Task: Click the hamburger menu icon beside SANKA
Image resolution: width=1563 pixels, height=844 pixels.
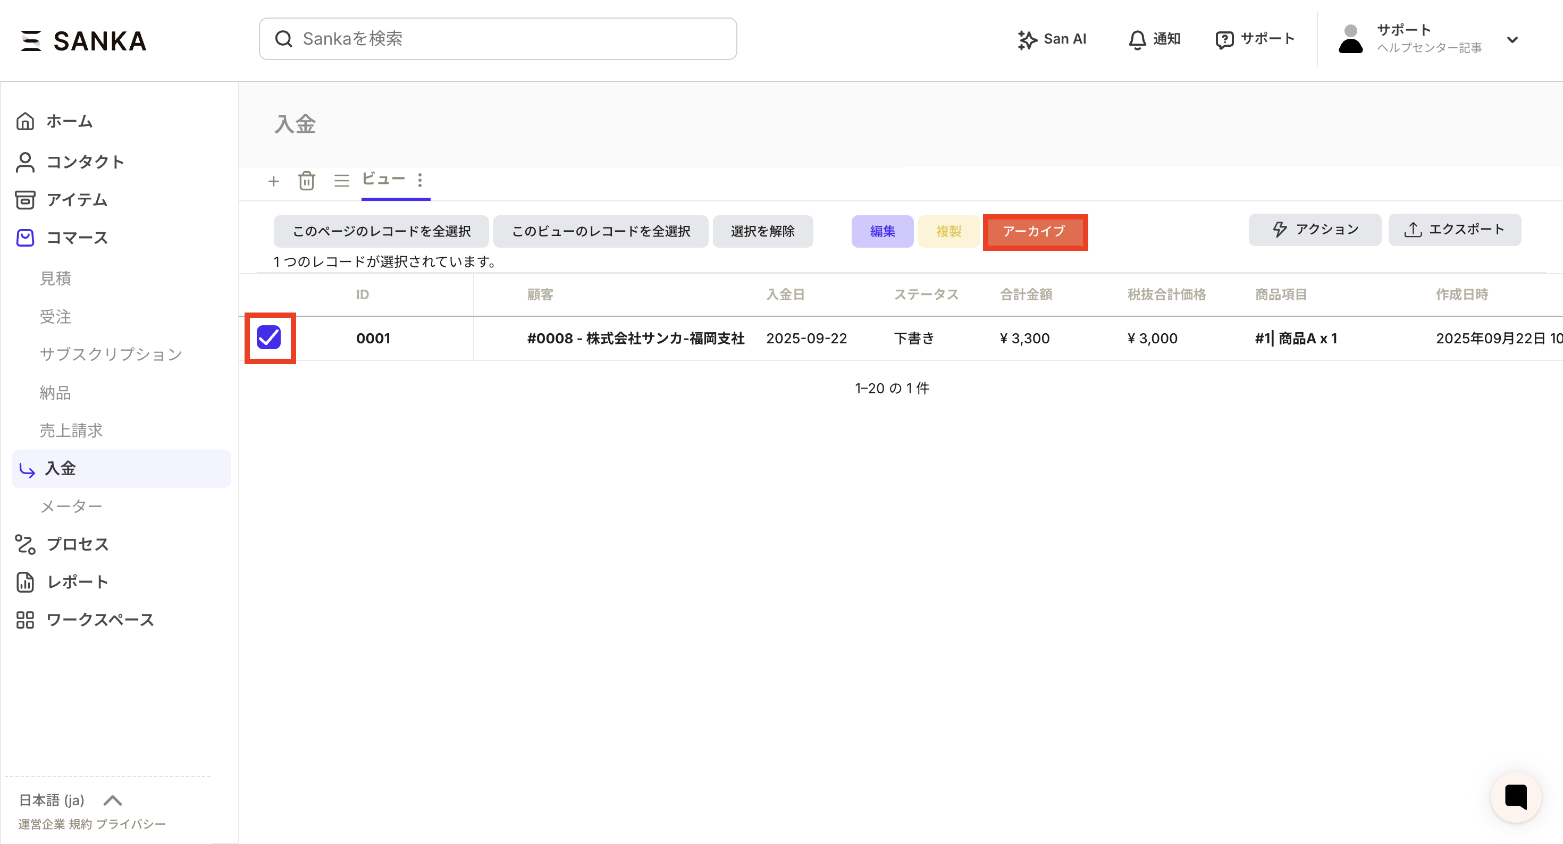Action: click(31, 40)
